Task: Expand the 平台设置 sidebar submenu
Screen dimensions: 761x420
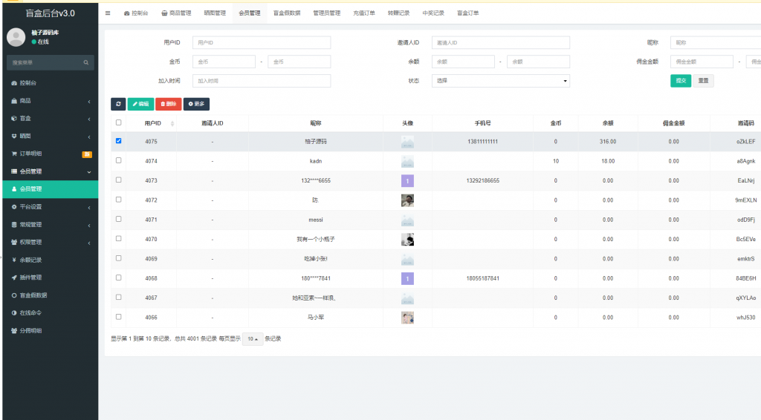Action: [50, 207]
